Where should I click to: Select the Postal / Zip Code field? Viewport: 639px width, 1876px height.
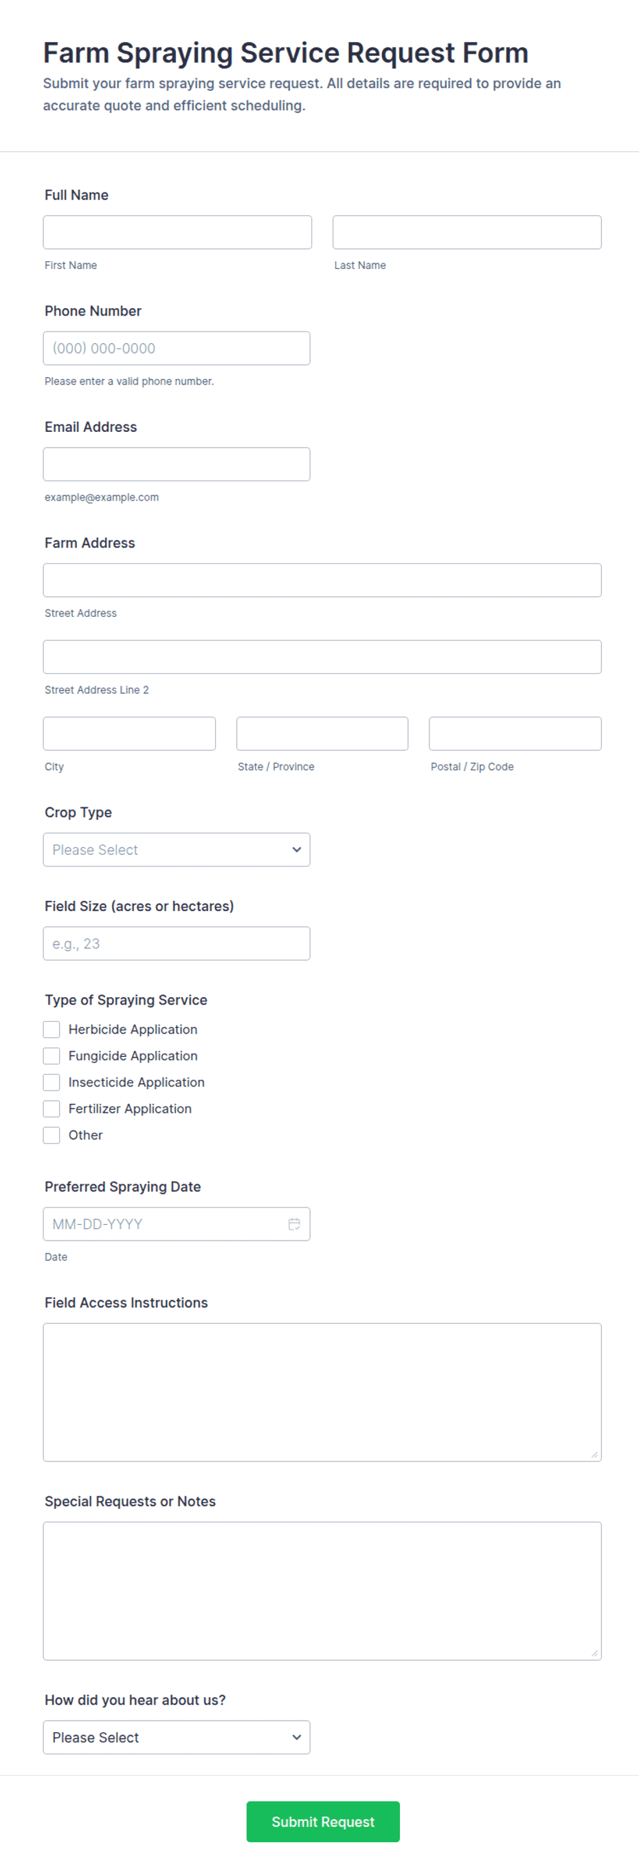point(515,733)
